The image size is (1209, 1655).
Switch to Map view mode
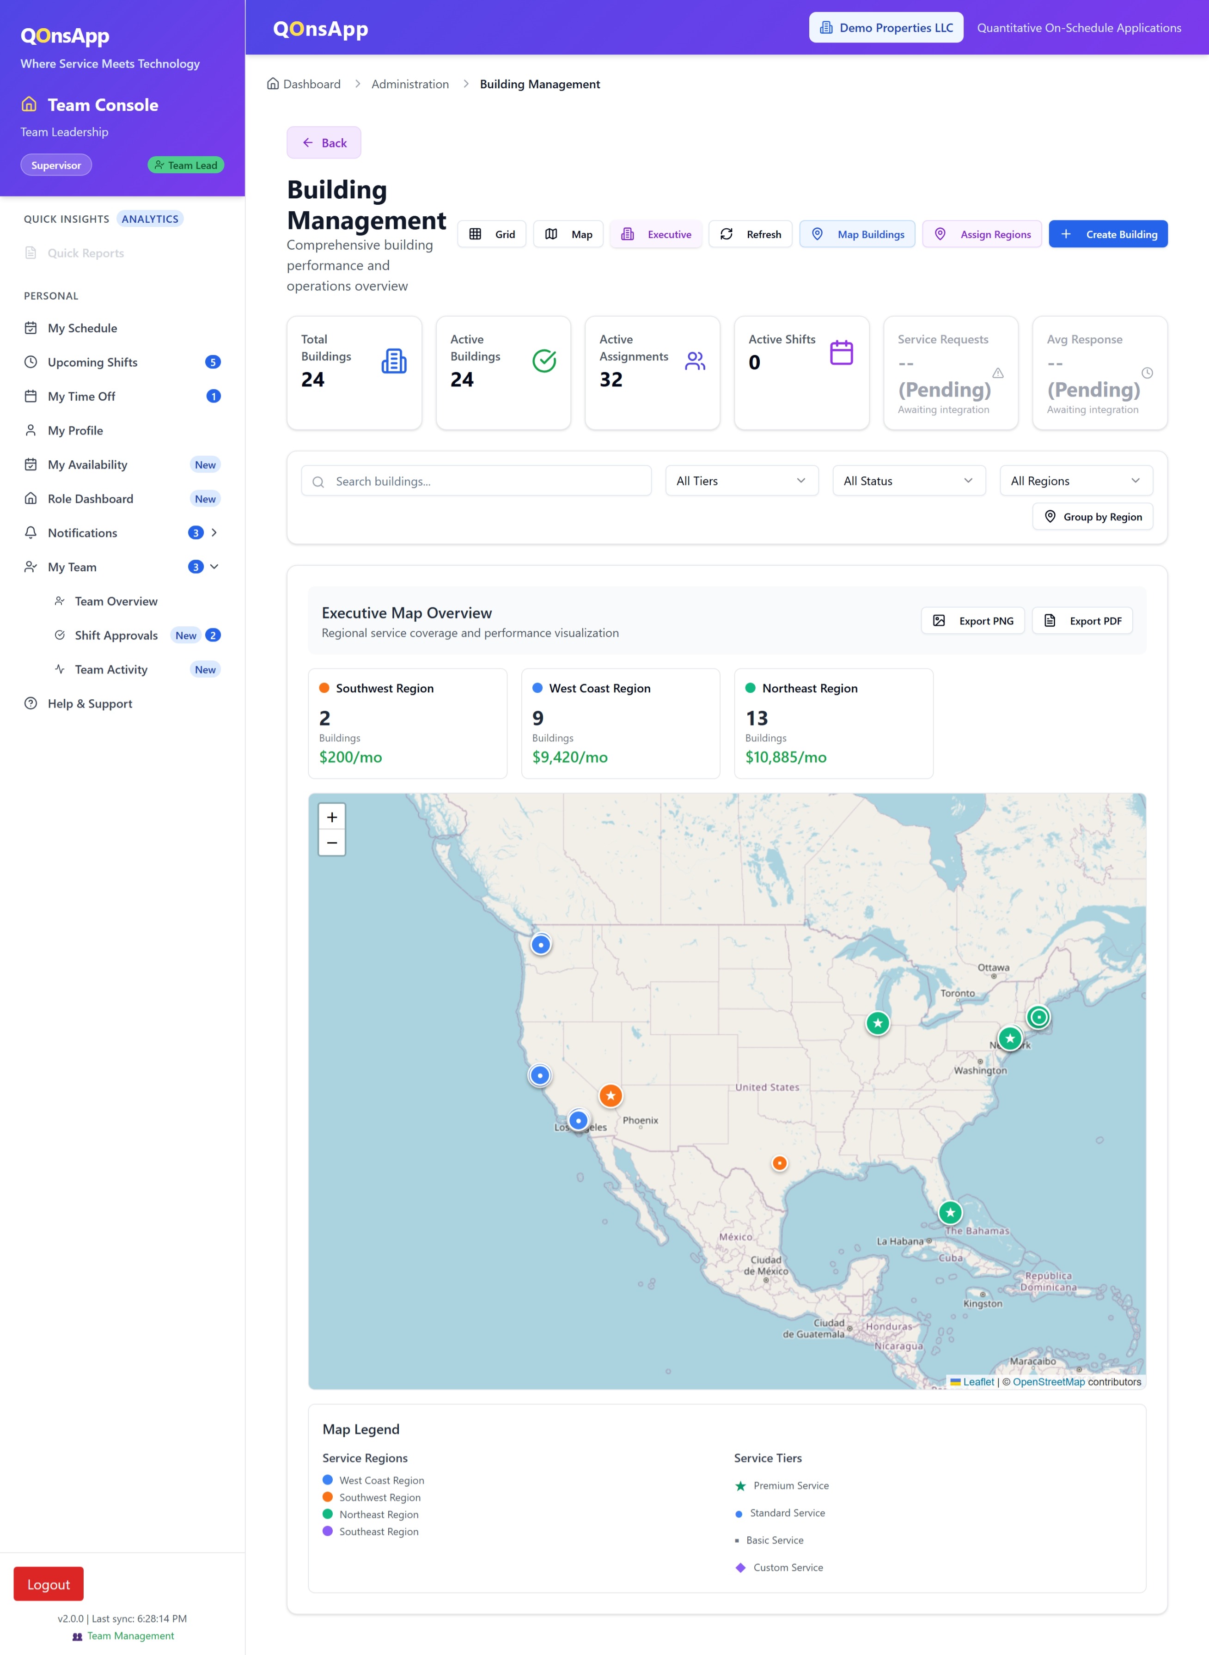click(x=568, y=234)
